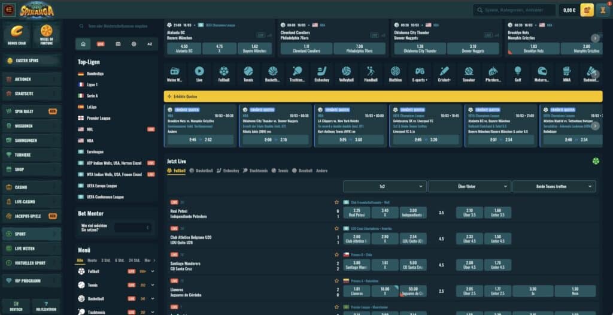
Task: Bet on Denver Nuggets at 3.10
Action: [473, 49]
